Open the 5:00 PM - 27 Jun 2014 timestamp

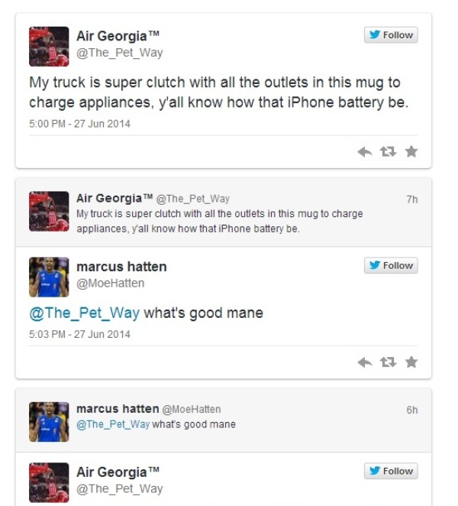coord(79,124)
